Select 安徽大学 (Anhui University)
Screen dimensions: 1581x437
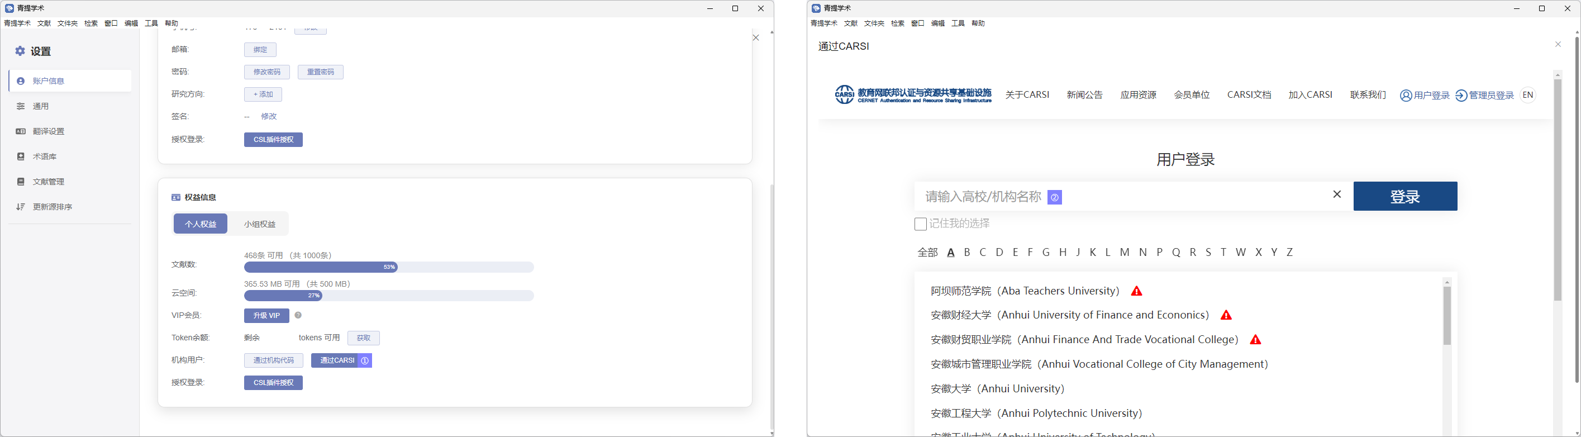[x=997, y=389]
